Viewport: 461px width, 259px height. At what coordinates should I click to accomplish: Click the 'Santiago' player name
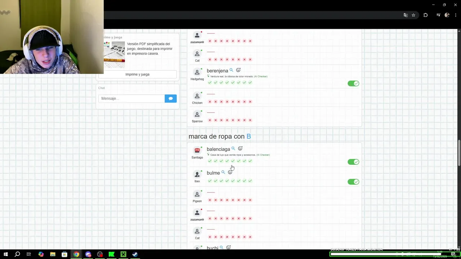197,158
